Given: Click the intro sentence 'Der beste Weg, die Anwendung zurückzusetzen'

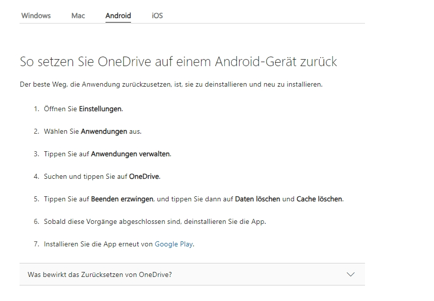Looking at the screenshot, I should point(95,85).
